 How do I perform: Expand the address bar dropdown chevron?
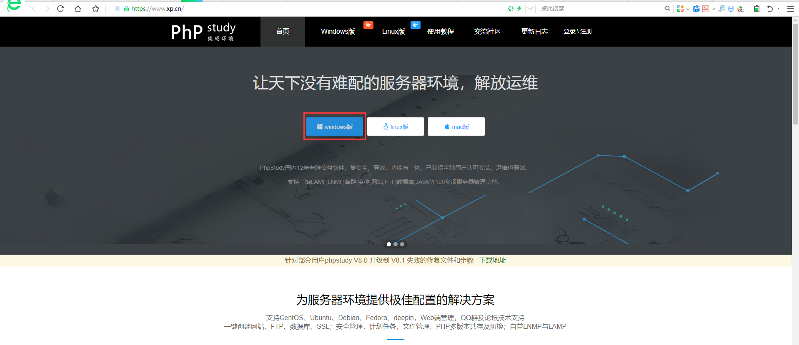(x=530, y=8)
